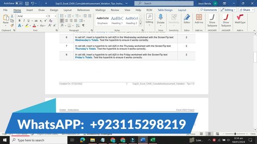Click the title bar Search box

point(164,4)
